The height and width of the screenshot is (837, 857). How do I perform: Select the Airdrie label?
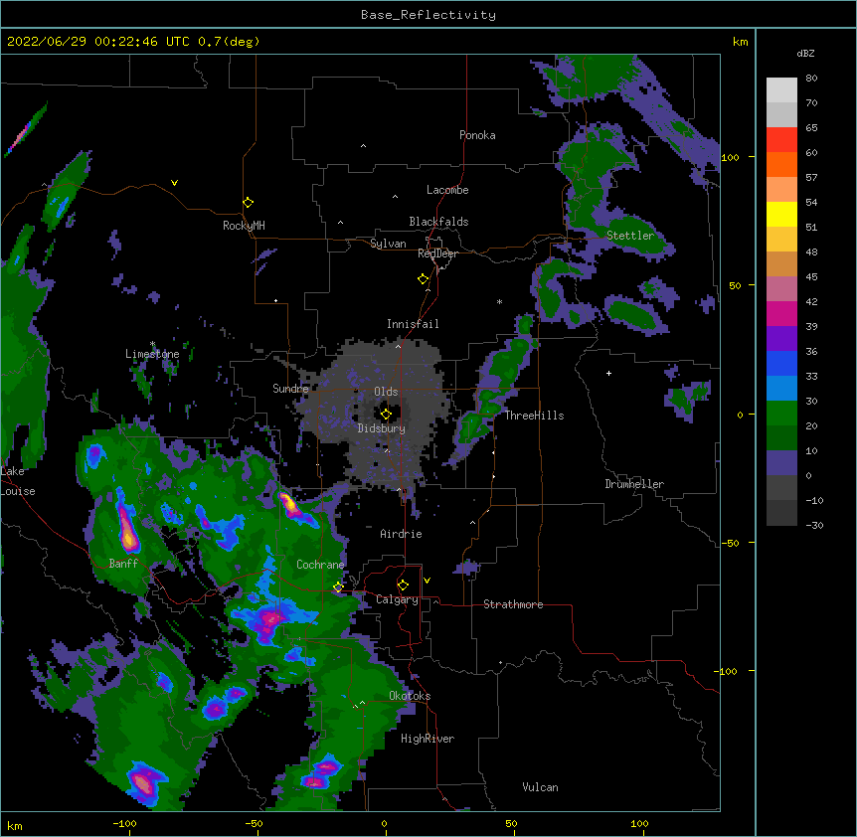(x=402, y=534)
